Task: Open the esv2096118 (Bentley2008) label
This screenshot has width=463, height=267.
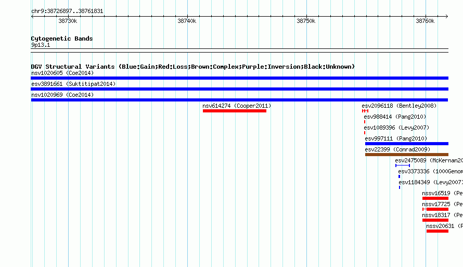Action: coord(399,106)
